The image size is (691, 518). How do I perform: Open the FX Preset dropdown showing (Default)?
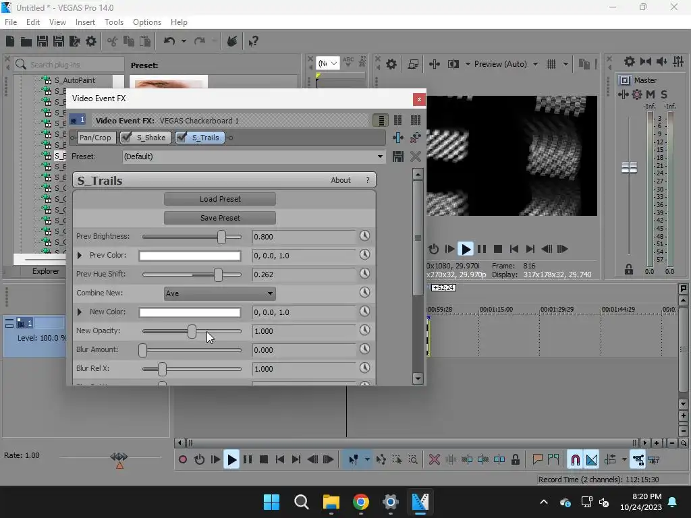point(253,156)
